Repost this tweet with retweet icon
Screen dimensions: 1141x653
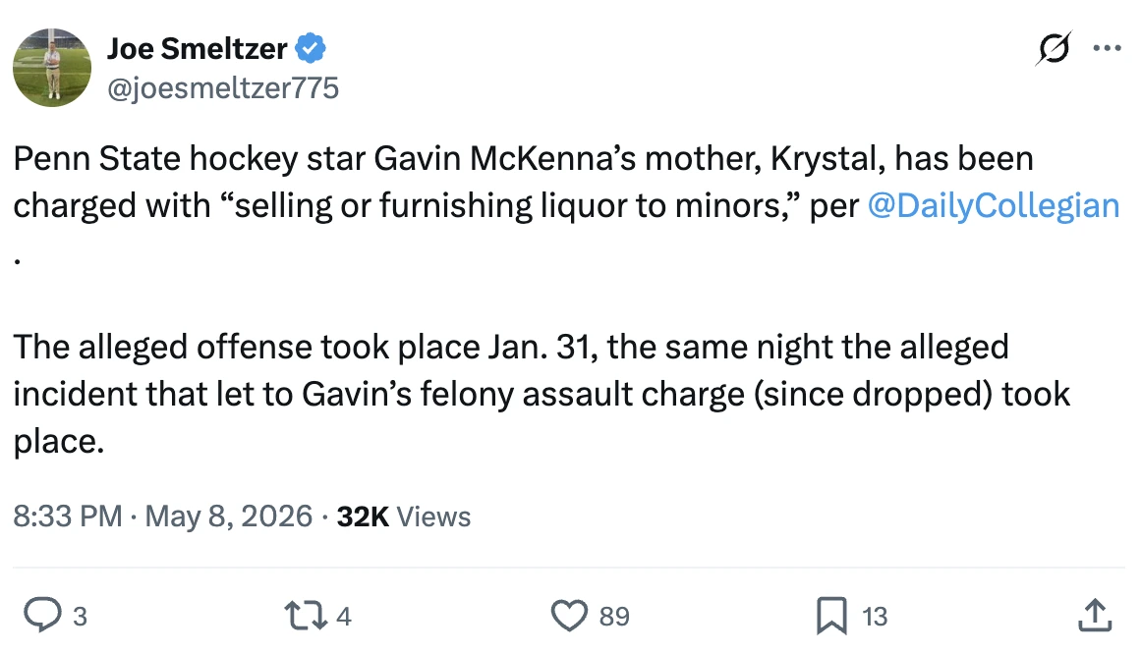tap(306, 615)
